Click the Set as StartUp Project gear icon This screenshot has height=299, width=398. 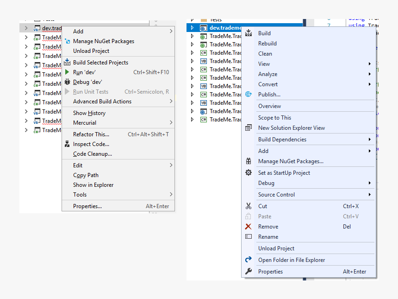coord(249,172)
